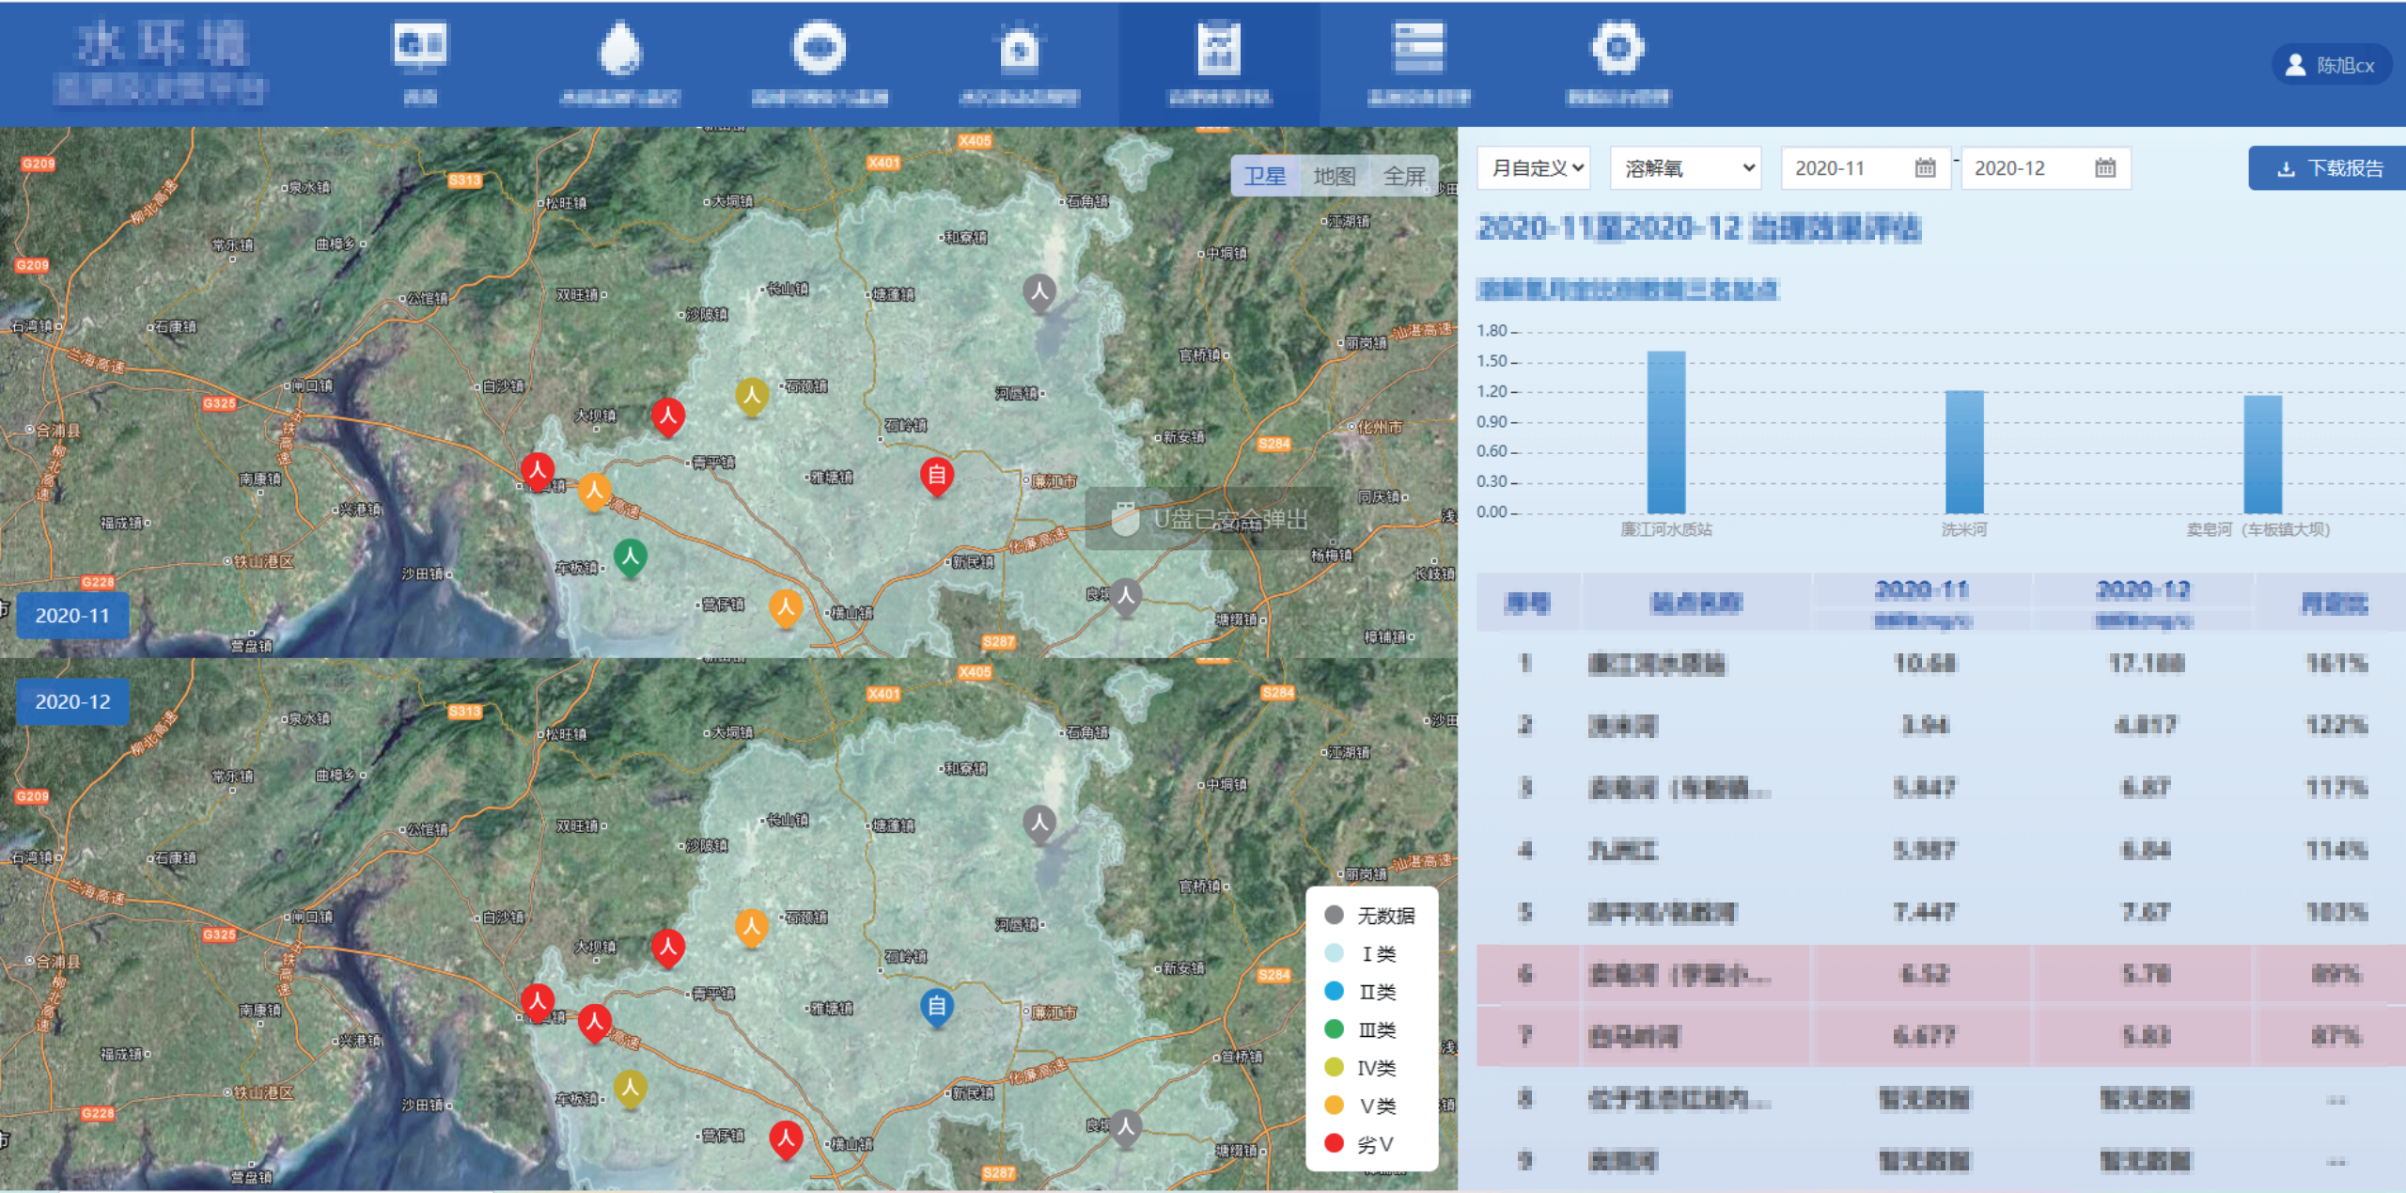Viewport: 2406px width, 1193px height.
Task: Open calendar picker for 2020-11 start date
Action: coord(1925,168)
